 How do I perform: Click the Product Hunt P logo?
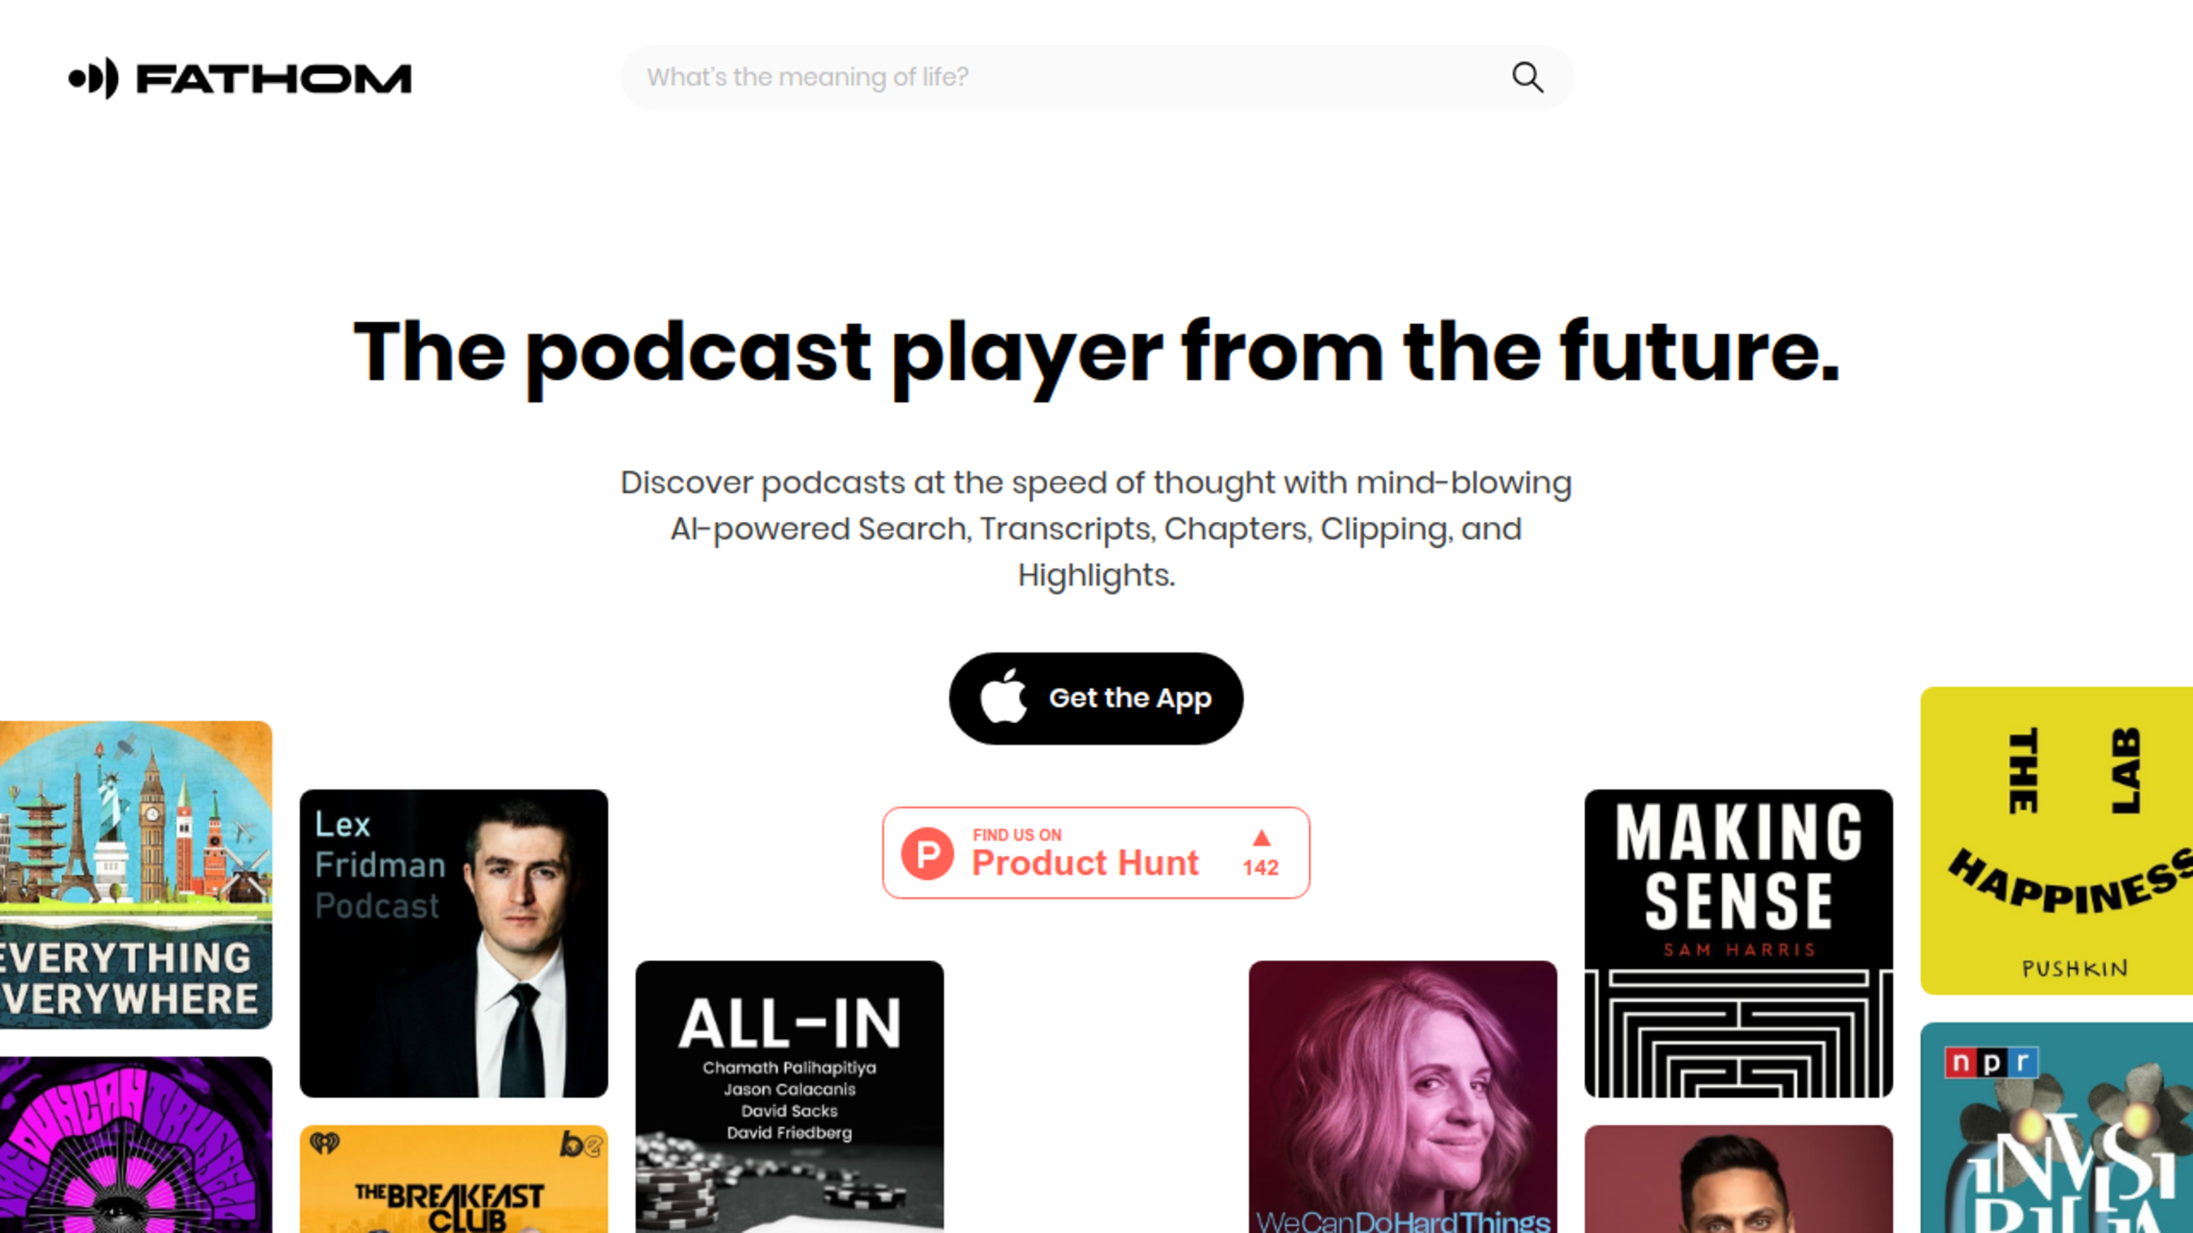(927, 853)
